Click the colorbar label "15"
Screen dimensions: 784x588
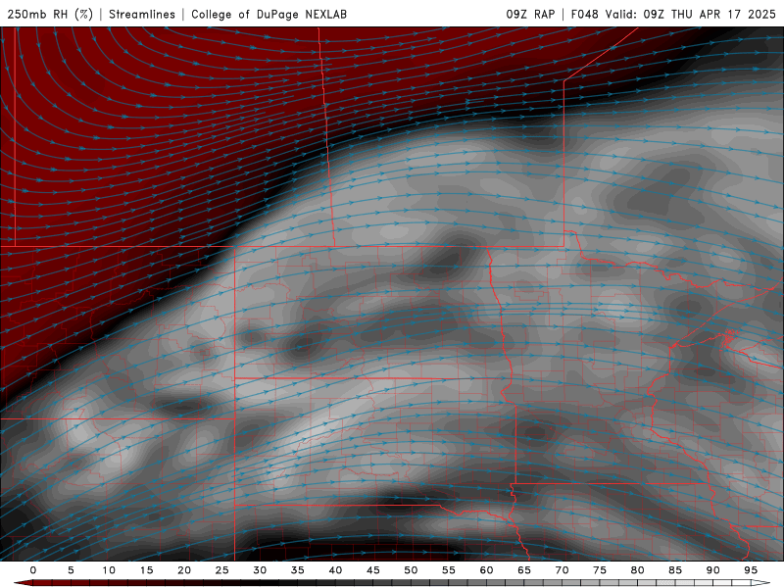click(146, 570)
